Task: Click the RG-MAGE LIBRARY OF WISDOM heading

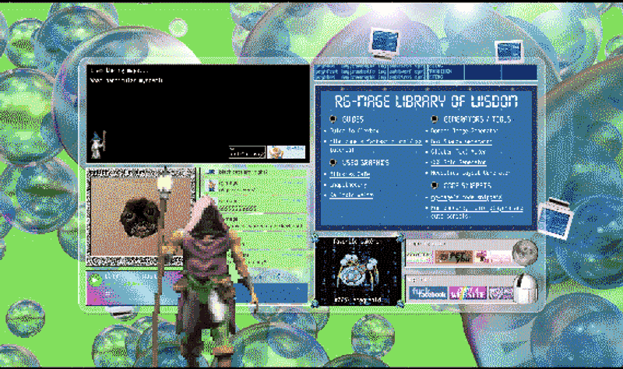Action: tap(426, 102)
